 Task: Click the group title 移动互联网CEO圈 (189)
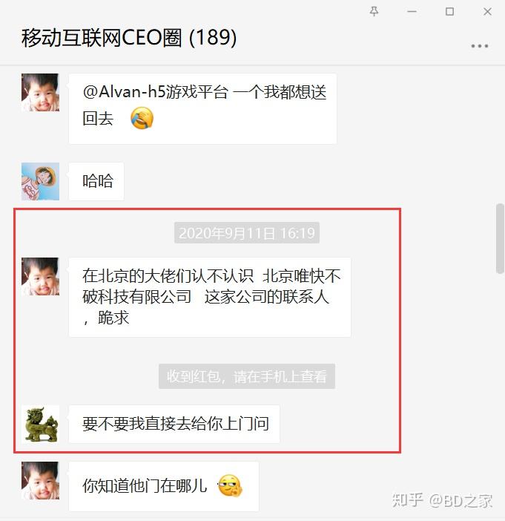(x=129, y=37)
